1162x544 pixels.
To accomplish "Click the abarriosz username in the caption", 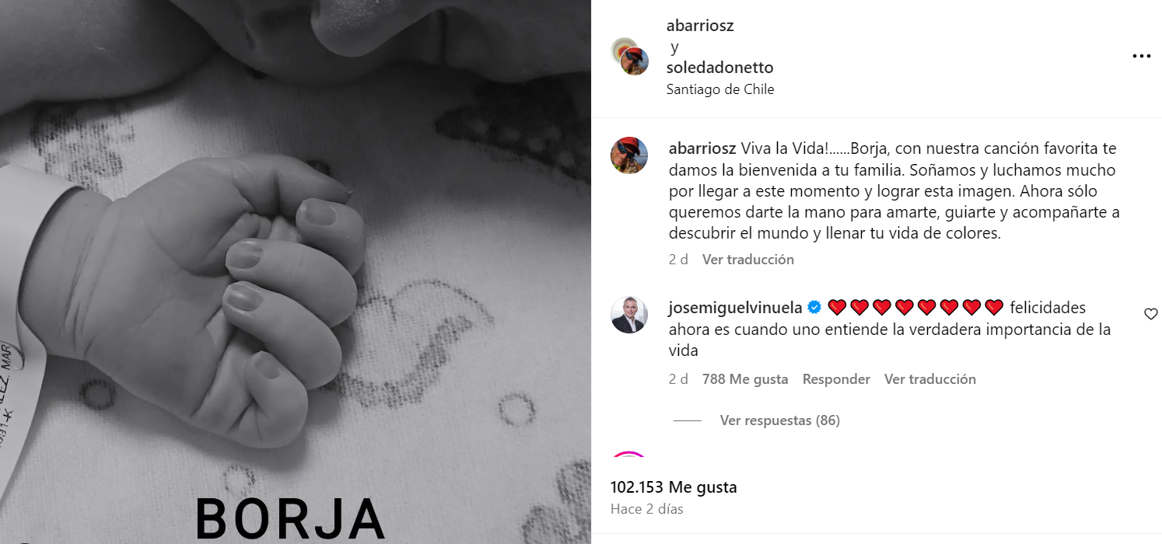I will pyautogui.click(x=702, y=148).
